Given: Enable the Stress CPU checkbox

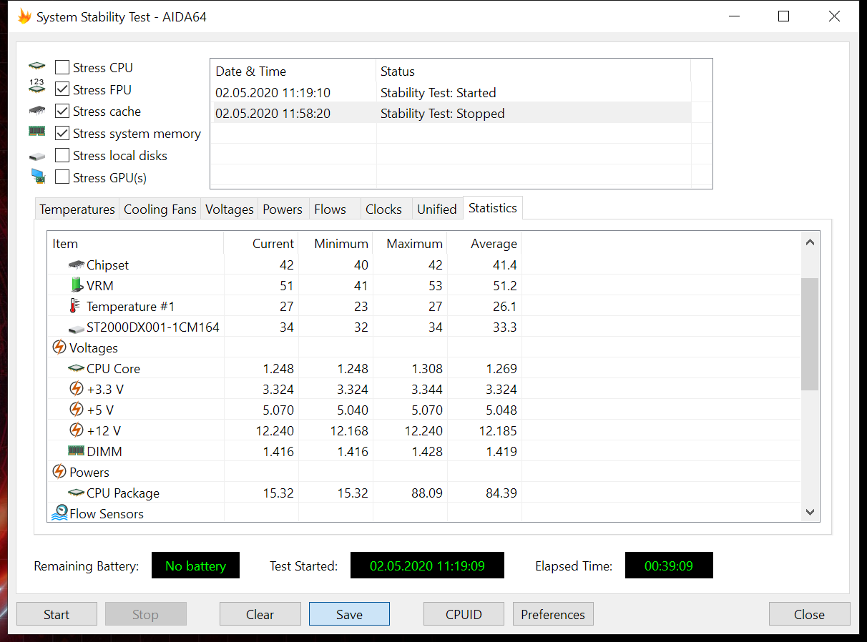Looking at the screenshot, I should (62, 68).
